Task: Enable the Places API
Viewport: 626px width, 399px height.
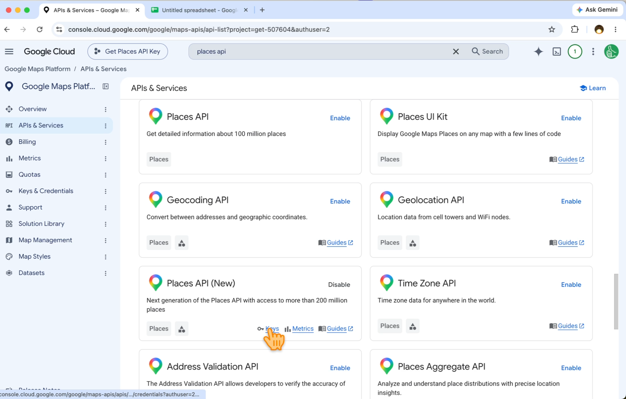Action: point(340,118)
